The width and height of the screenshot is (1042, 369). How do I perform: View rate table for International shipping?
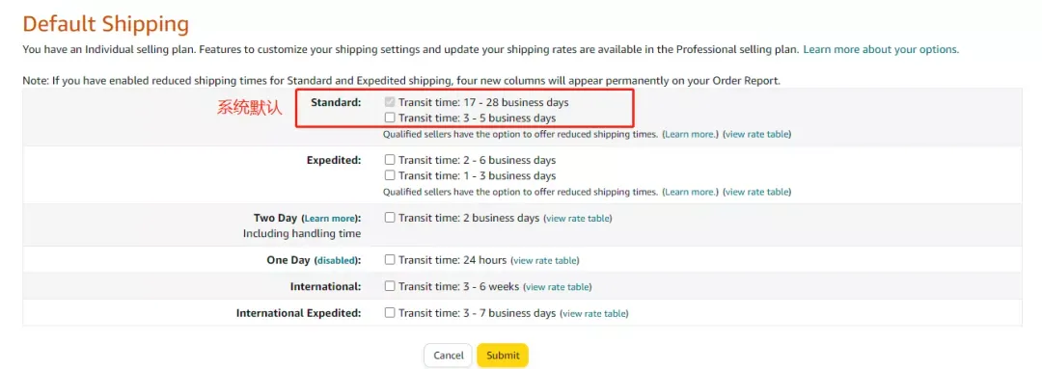pyautogui.click(x=558, y=287)
